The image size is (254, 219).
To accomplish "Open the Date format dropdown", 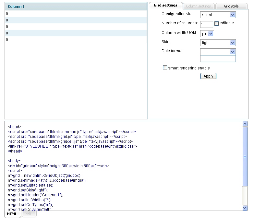I will 218,52.
